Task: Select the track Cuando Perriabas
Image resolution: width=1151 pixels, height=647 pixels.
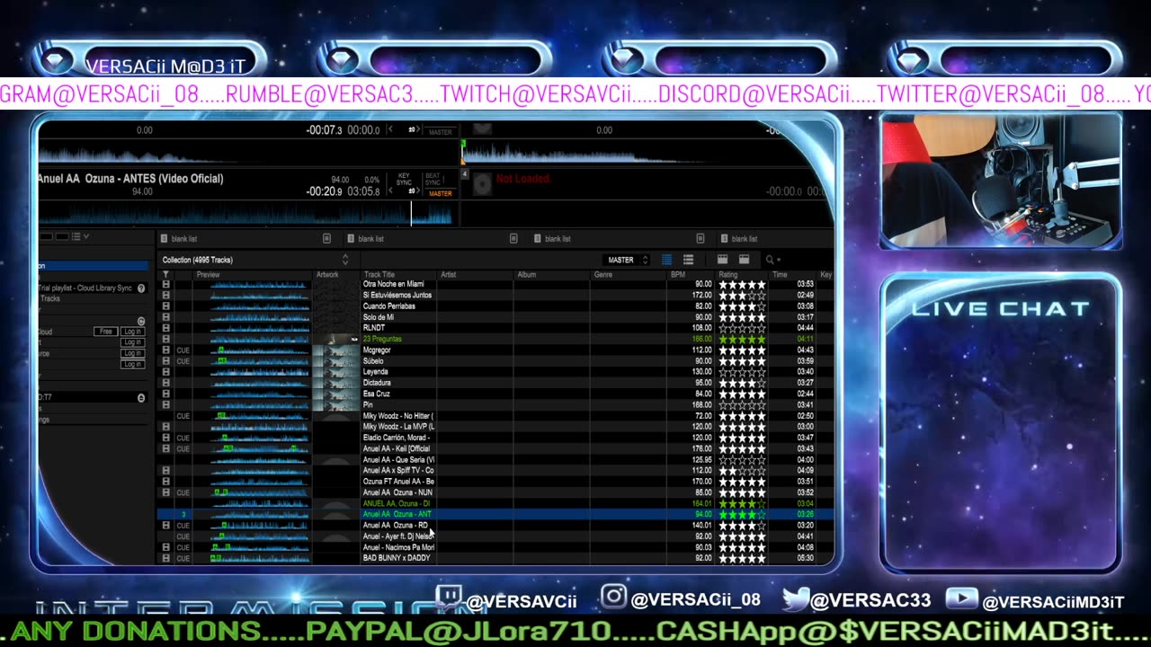Action: pyautogui.click(x=389, y=306)
